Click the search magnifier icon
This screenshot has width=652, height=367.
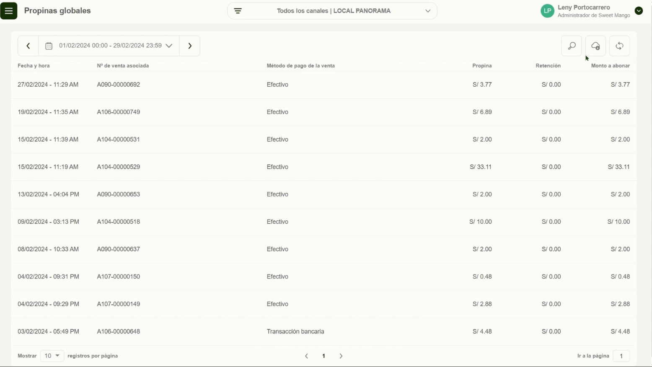coord(572,46)
